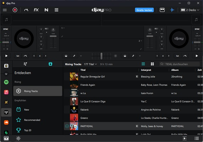Expand left deck tools chevron

[81, 56]
